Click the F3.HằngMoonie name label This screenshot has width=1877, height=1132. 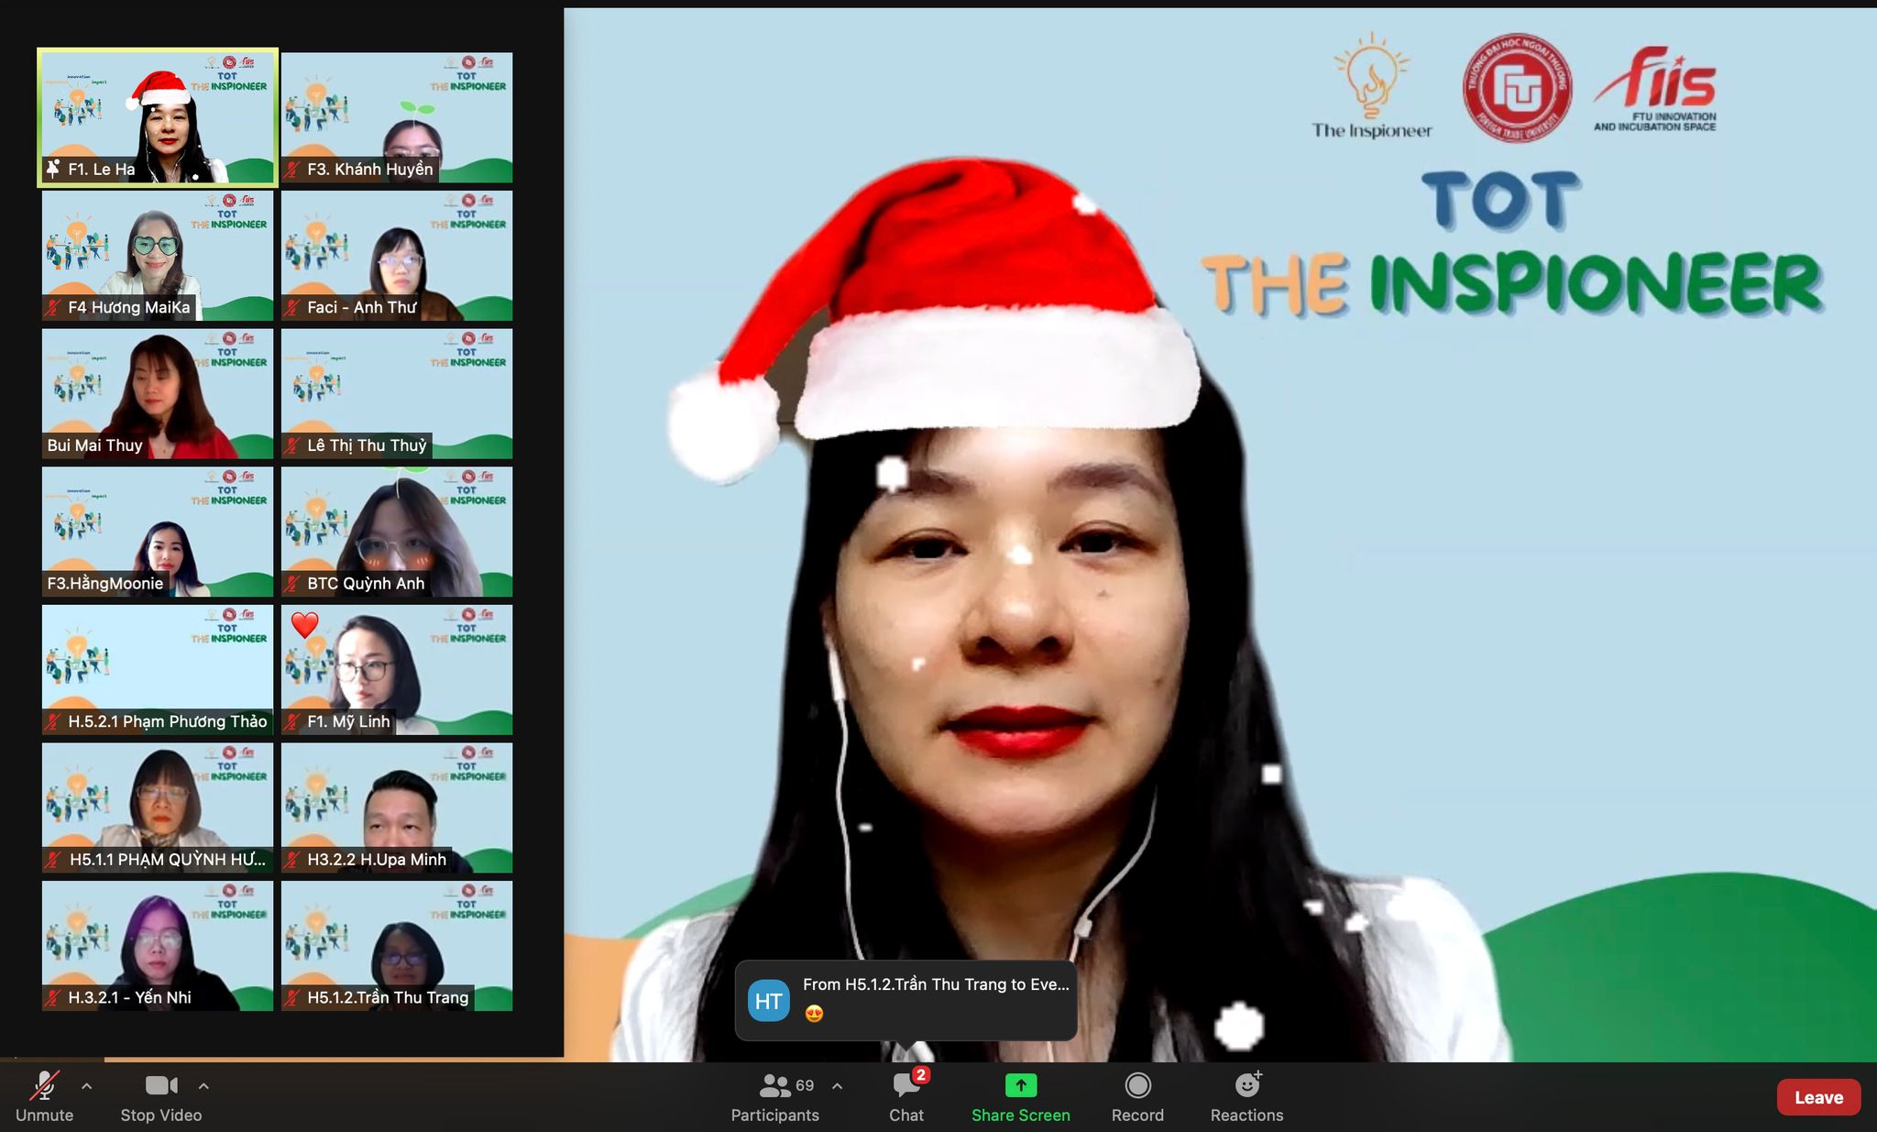(x=105, y=584)
